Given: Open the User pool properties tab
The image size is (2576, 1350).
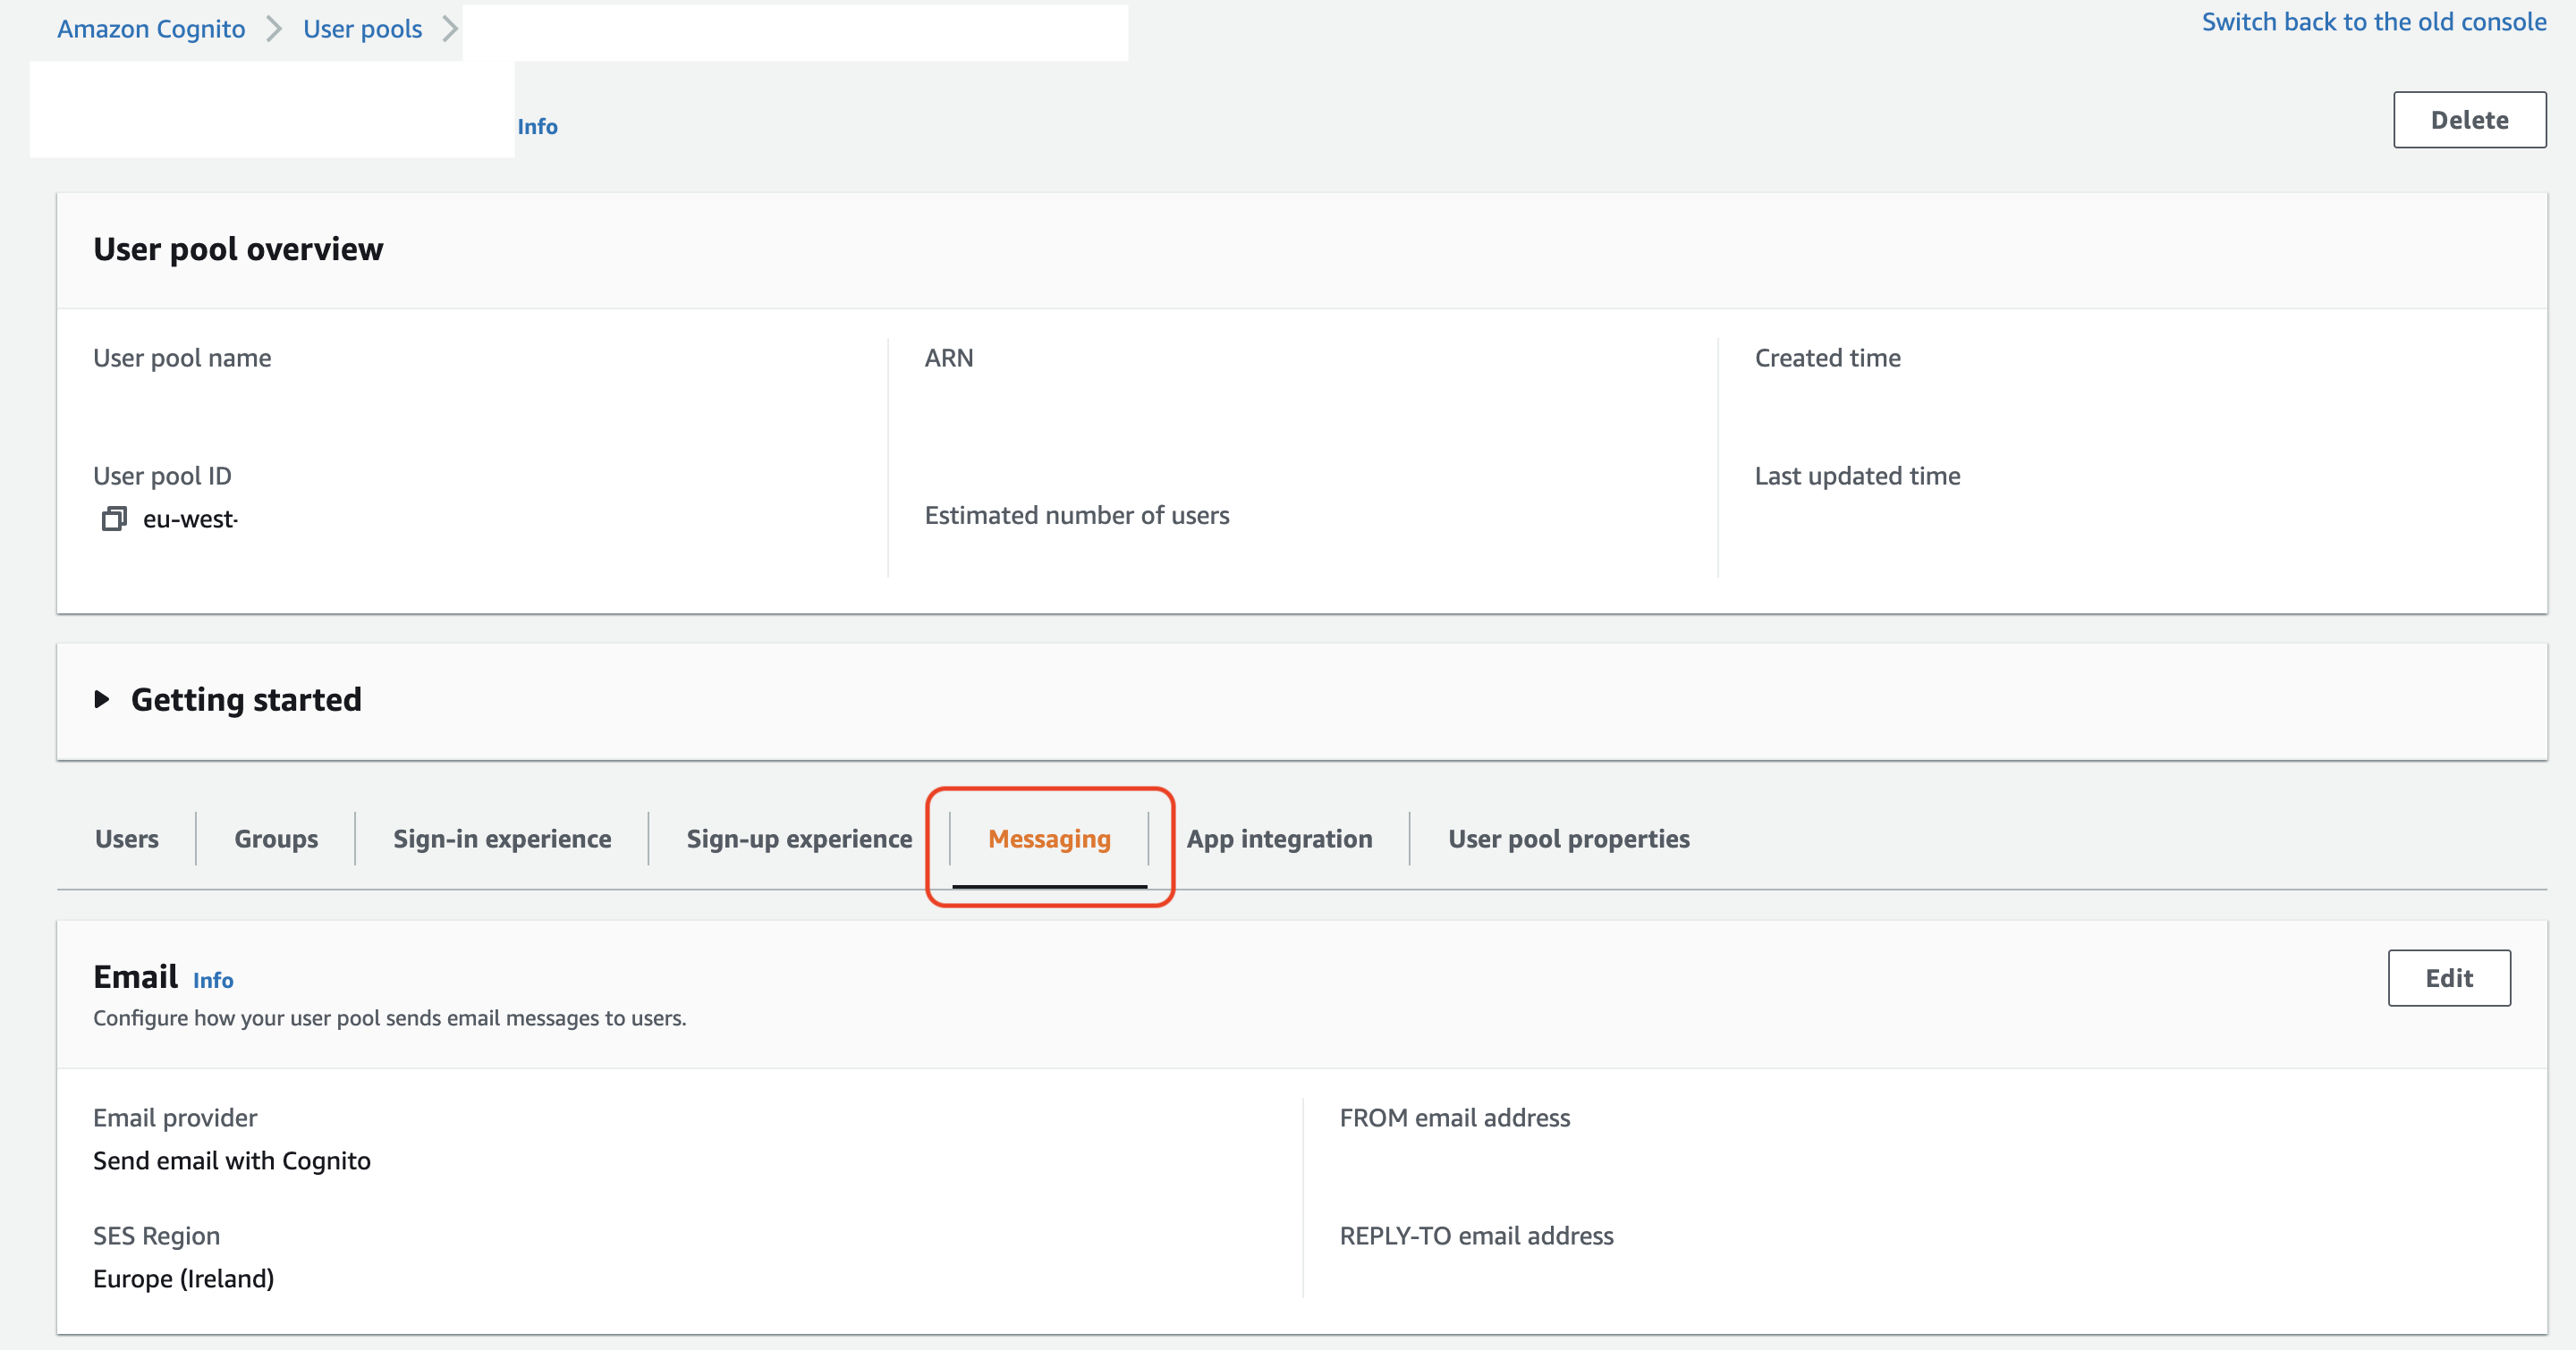Looking at the screenshot, I should (1569, 839).
